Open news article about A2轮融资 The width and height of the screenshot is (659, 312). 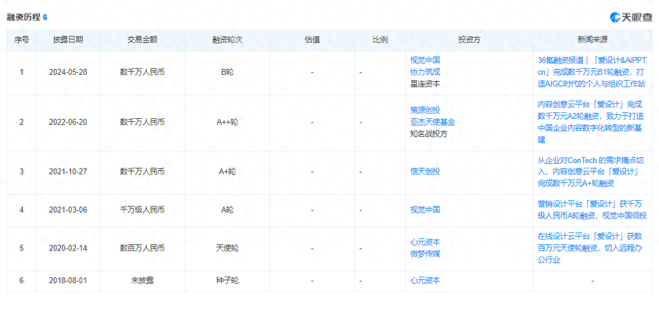tap(591, 122)
